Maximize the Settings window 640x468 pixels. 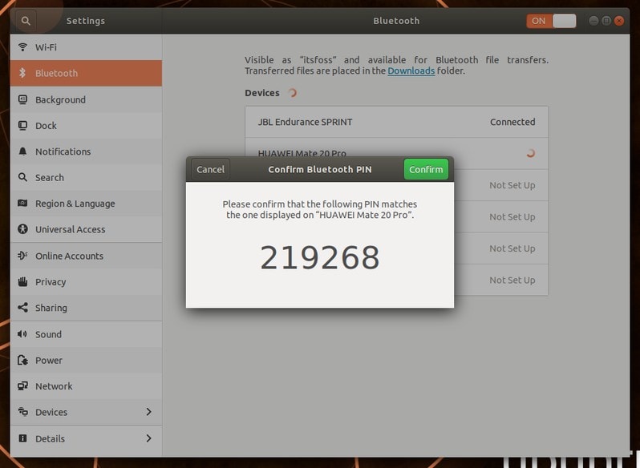tap(606, 20)
